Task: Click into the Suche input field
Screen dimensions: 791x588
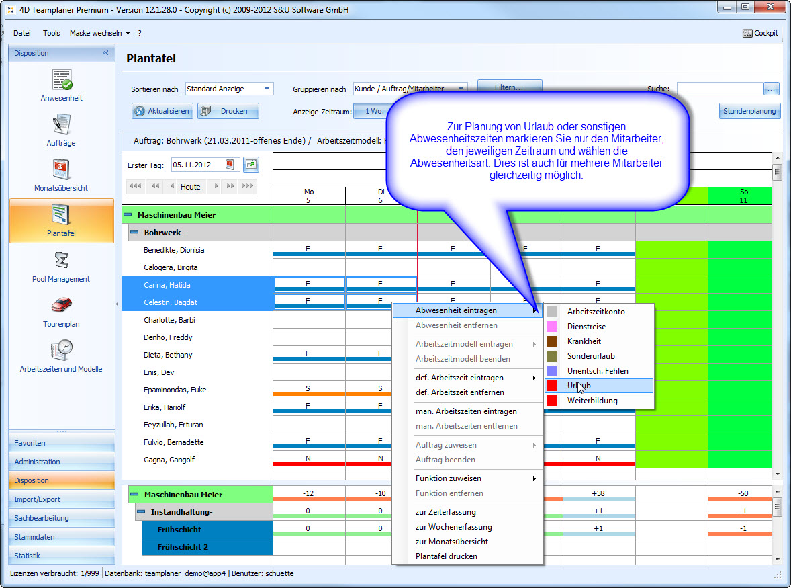Action: [719, 89]
